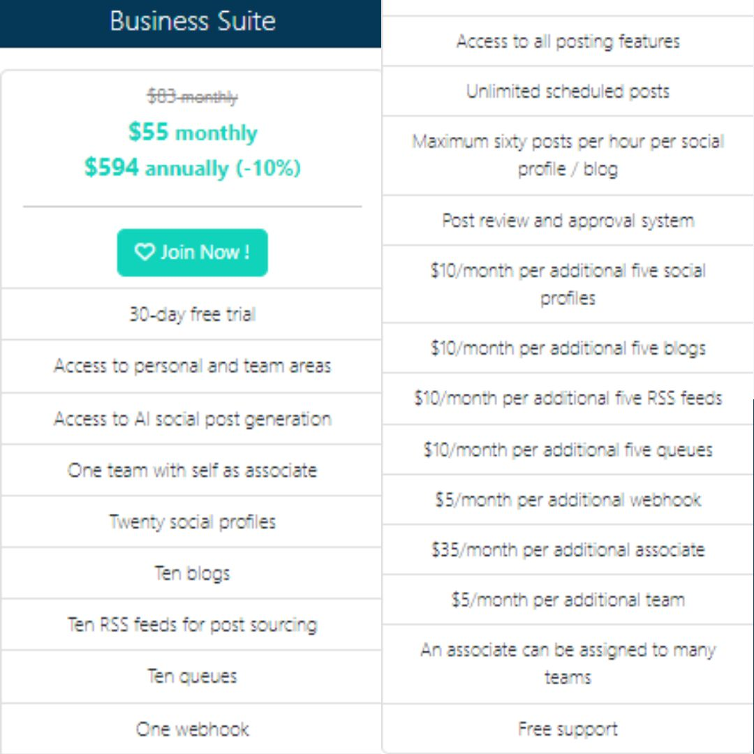Click Post review and approval system
Screen dimensions: 754x754
(568, 221)
